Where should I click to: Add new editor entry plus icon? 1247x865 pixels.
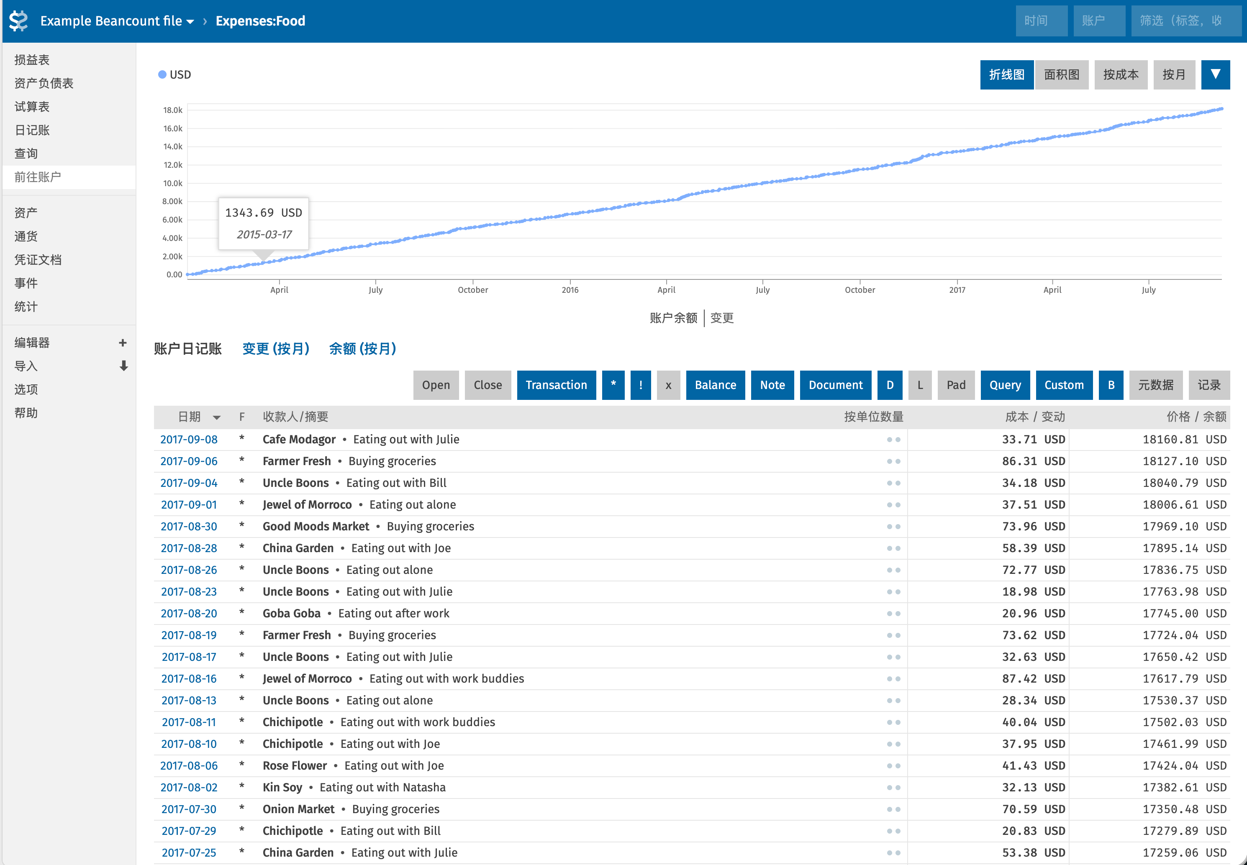(x=123, y=343)
